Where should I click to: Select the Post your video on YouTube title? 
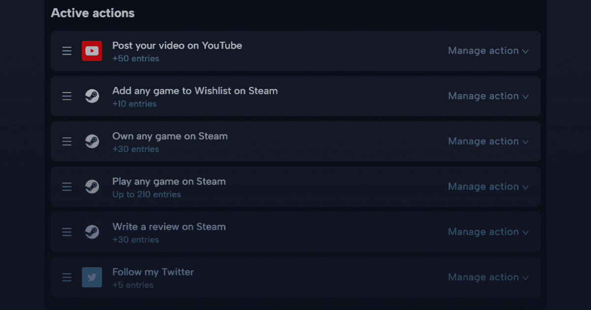coord(177,45)
